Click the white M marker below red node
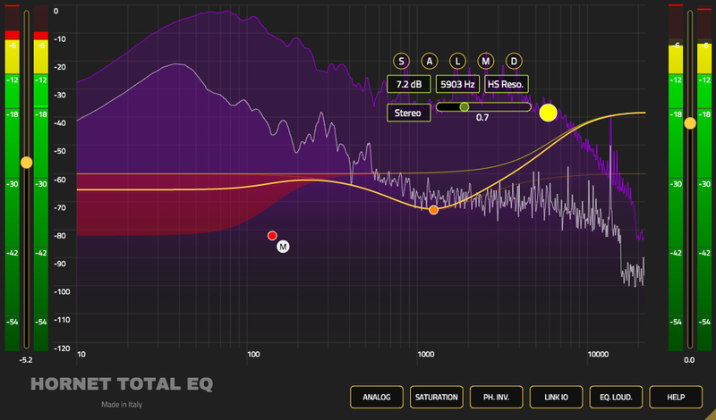This screenshot has height=420, width=716. 283,247
